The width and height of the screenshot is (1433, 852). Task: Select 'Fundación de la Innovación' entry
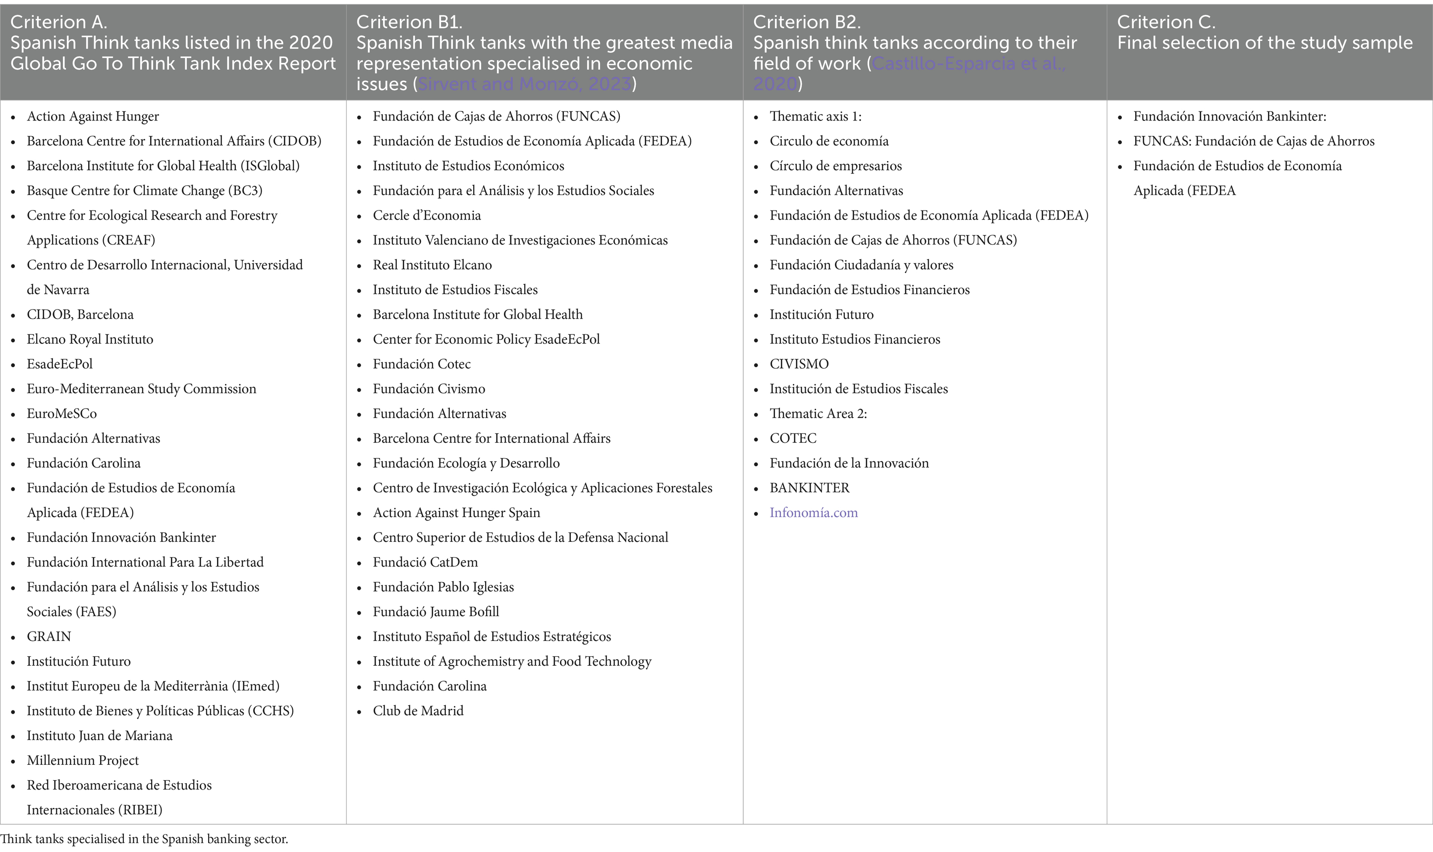point(849,463)
